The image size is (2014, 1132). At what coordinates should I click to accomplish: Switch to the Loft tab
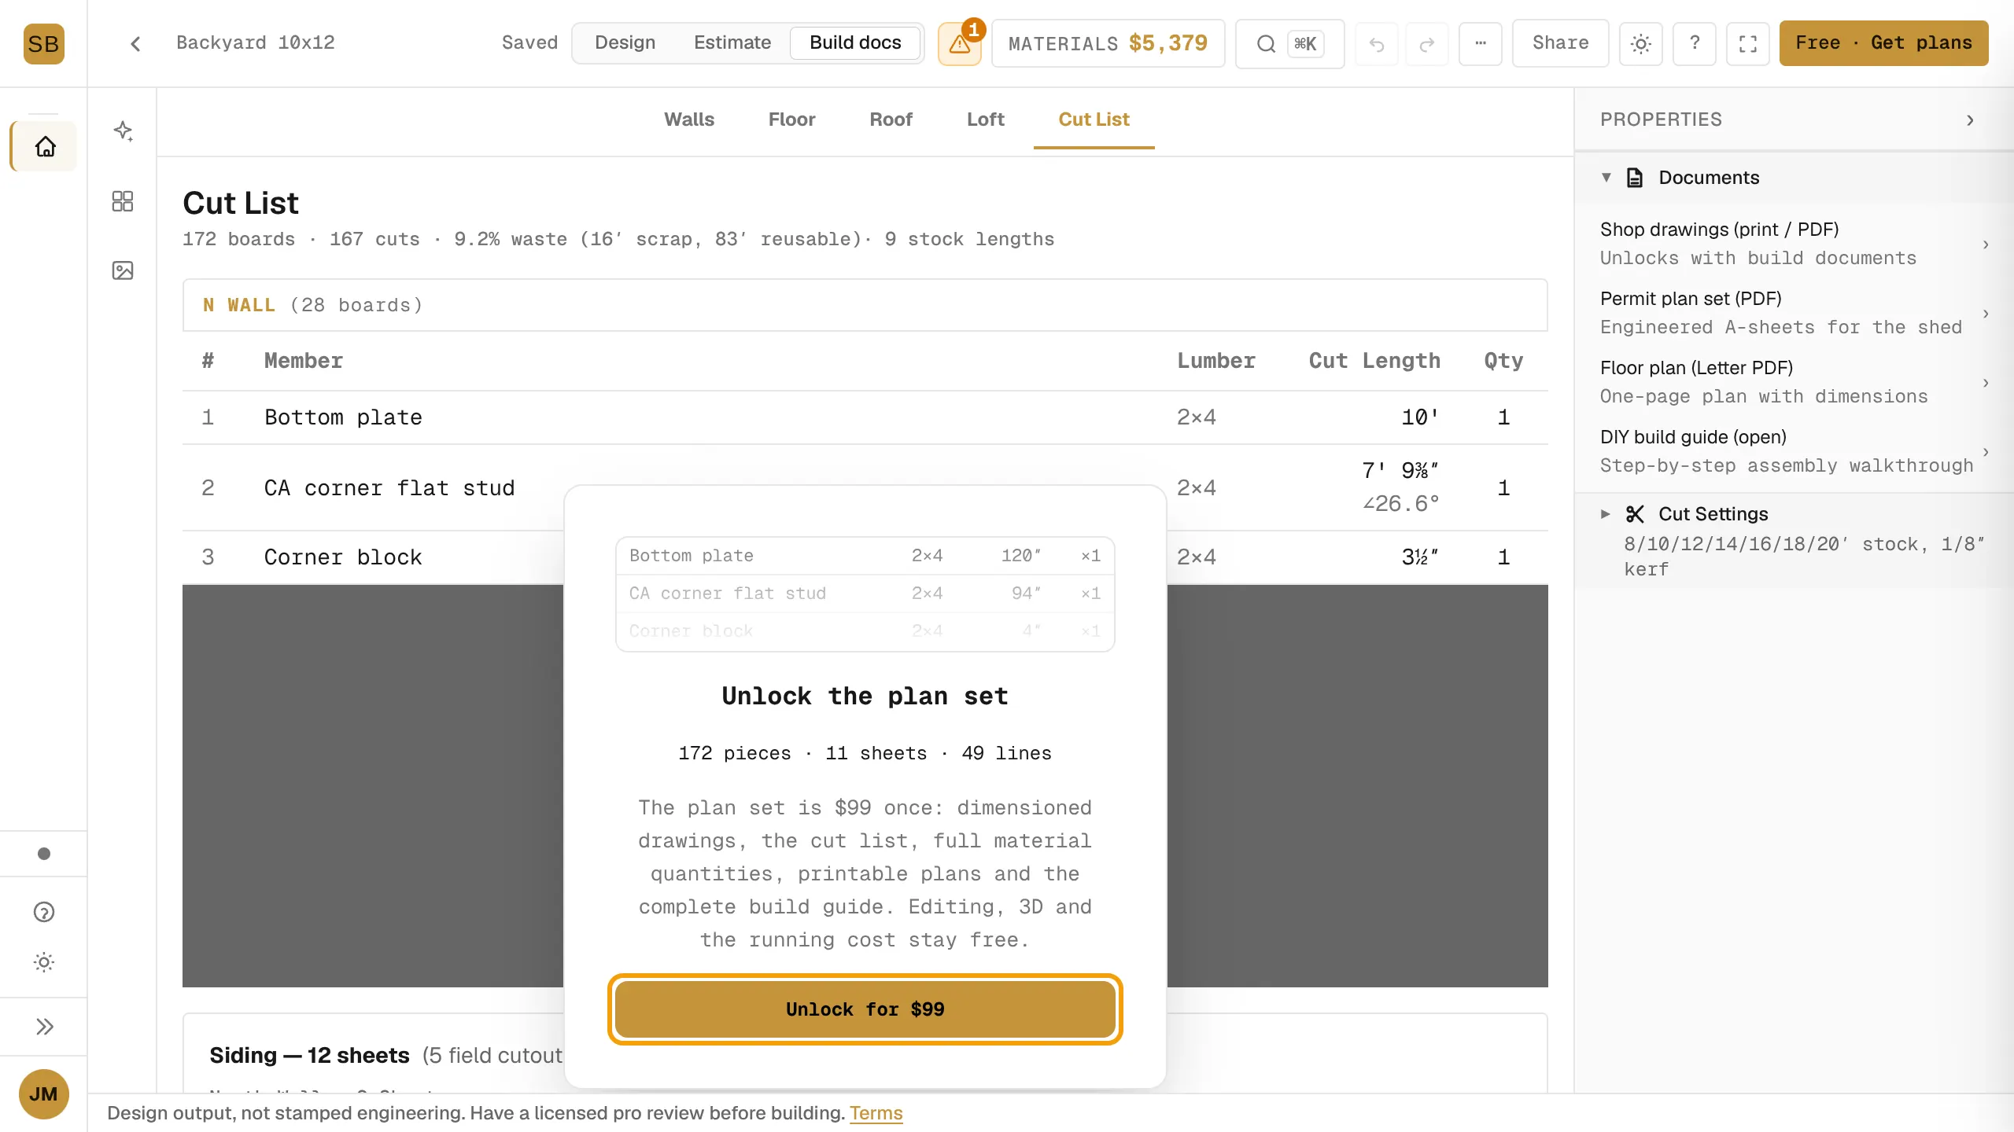pos(986,119)
